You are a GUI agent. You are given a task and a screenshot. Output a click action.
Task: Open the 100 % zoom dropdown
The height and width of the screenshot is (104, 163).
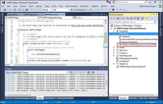[13, 65]
